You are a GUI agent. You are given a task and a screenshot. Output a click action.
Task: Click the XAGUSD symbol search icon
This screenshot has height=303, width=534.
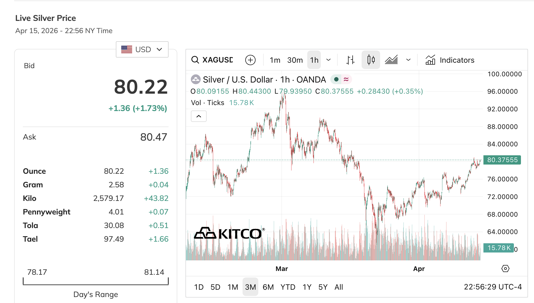[x=195, y=60]
